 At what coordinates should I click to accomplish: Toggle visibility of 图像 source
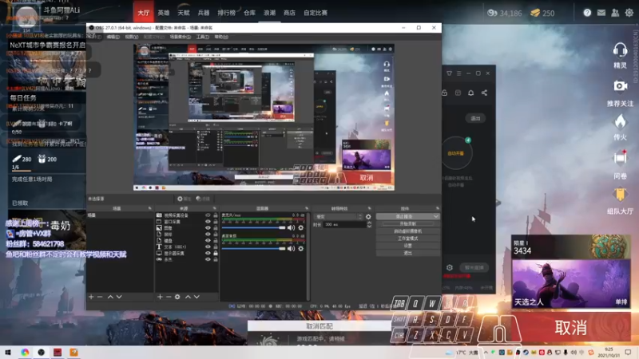coord(208,228)
